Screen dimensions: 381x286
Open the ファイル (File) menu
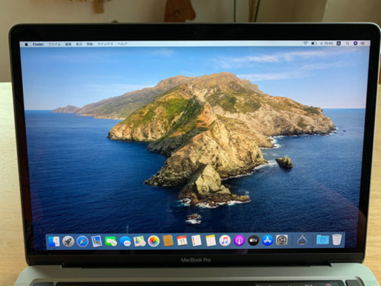(54, 44)
